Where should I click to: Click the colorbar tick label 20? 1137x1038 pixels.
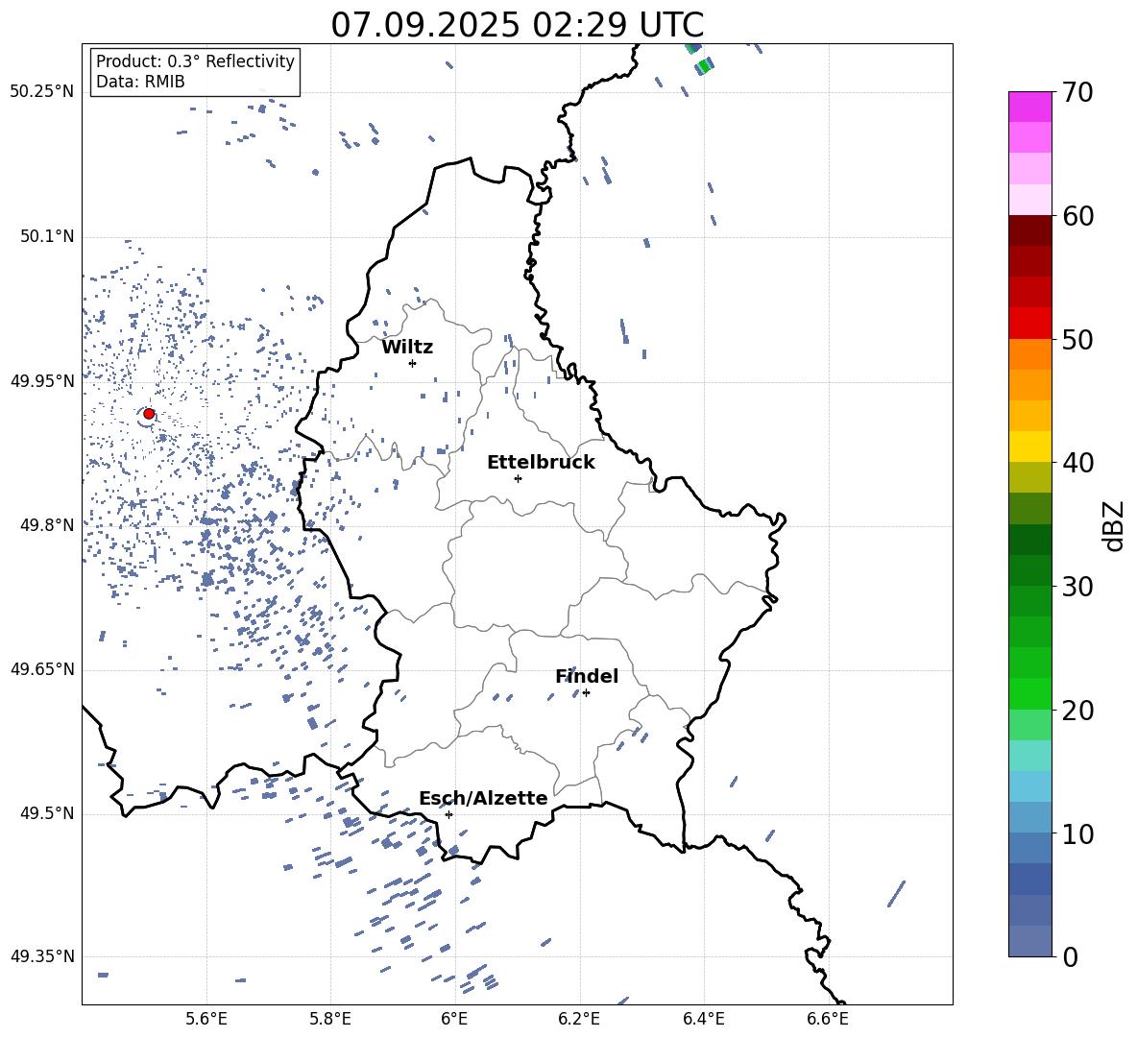(1077, 711)
